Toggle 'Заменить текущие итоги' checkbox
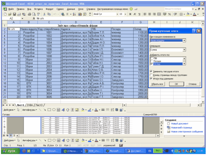The image size is (207, 155). tap(151, 72)
